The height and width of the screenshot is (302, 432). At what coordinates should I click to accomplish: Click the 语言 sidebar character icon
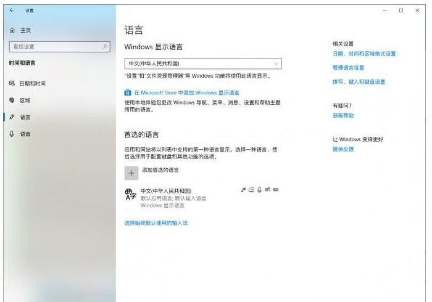(x=12, y=117)
